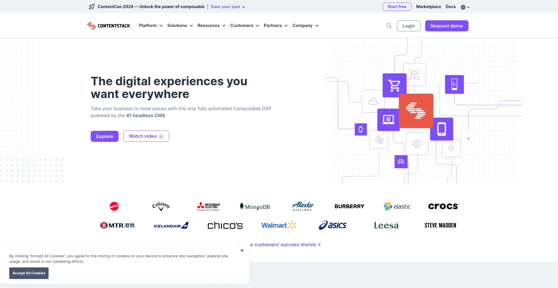Expand the Customers menu
The height and width of the screenshot is (288, 558).
pyautogui.click(x=244, y=26)
